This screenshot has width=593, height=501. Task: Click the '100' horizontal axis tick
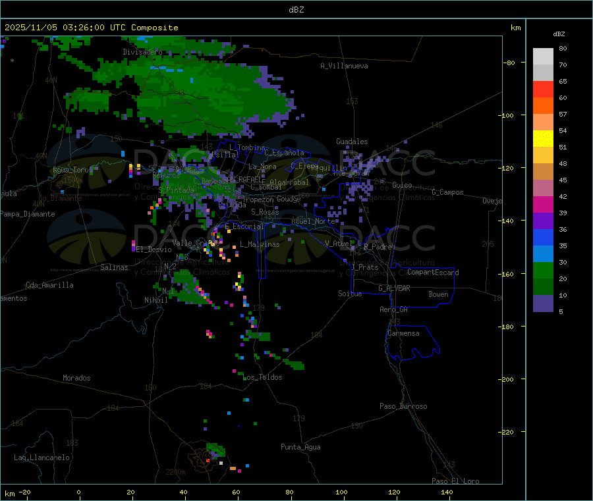341,492
